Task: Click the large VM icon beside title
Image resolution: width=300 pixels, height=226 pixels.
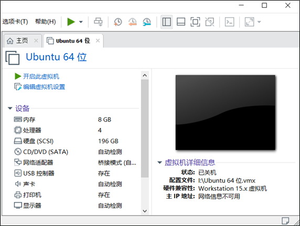Action: (13, 57)
